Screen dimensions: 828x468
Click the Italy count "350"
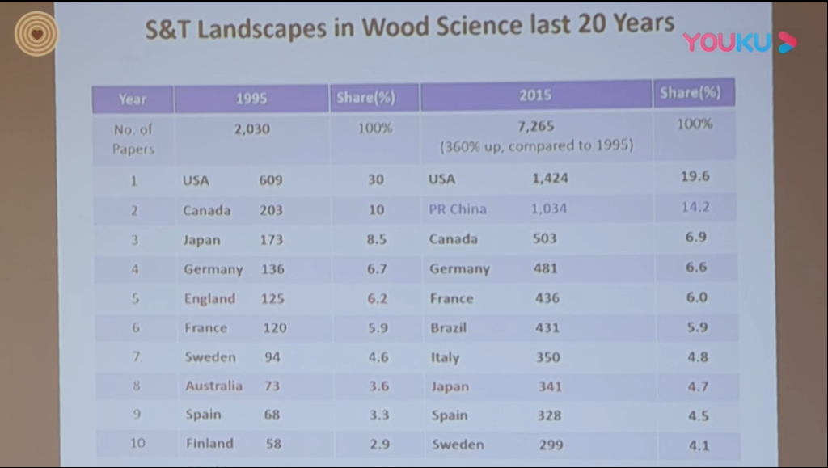pyautogui.click(x=548, y=357)
